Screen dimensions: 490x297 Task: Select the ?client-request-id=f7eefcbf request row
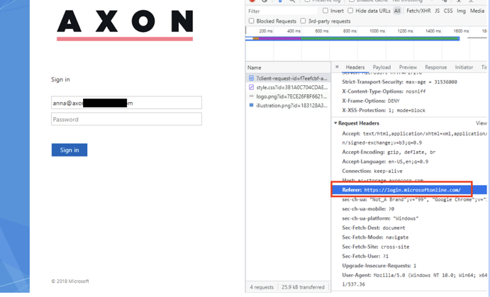[288, 78]
